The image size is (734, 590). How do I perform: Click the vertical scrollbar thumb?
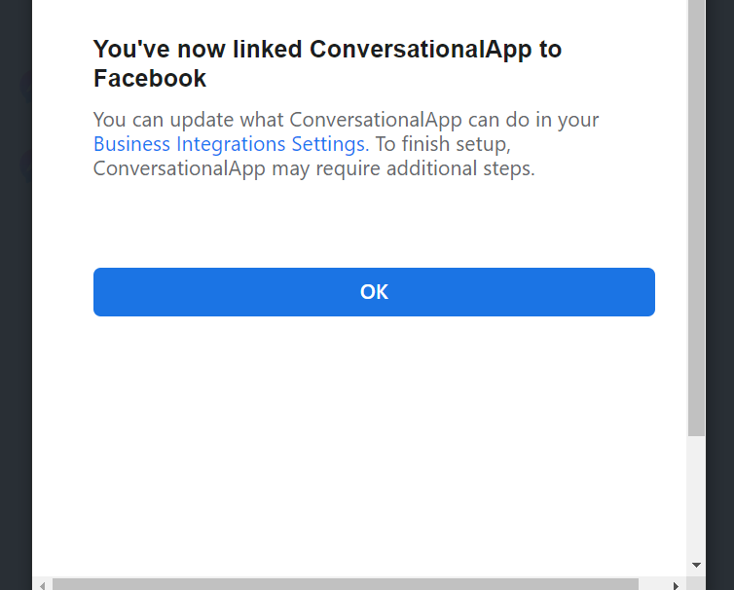(696, 214)
